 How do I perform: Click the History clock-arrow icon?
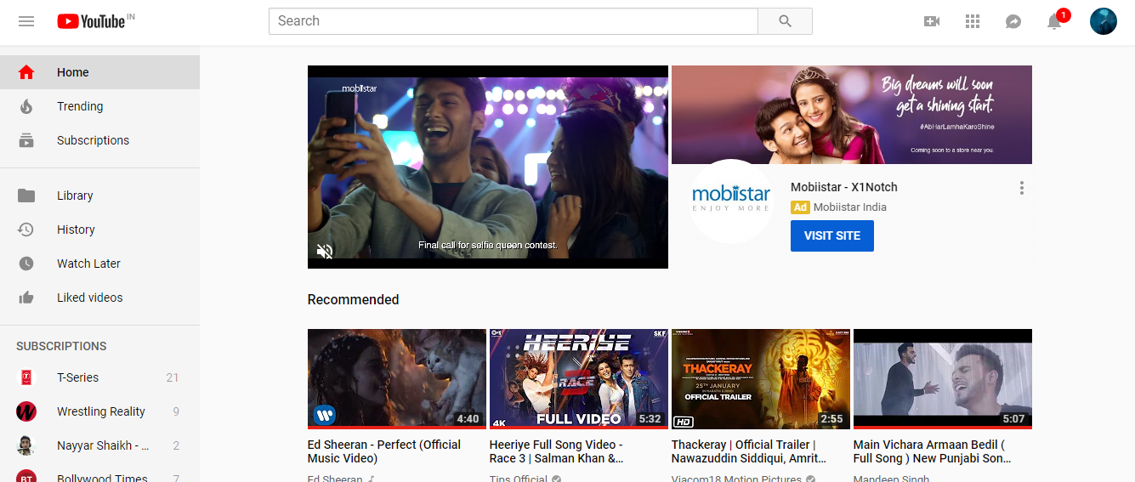point(26,230)
